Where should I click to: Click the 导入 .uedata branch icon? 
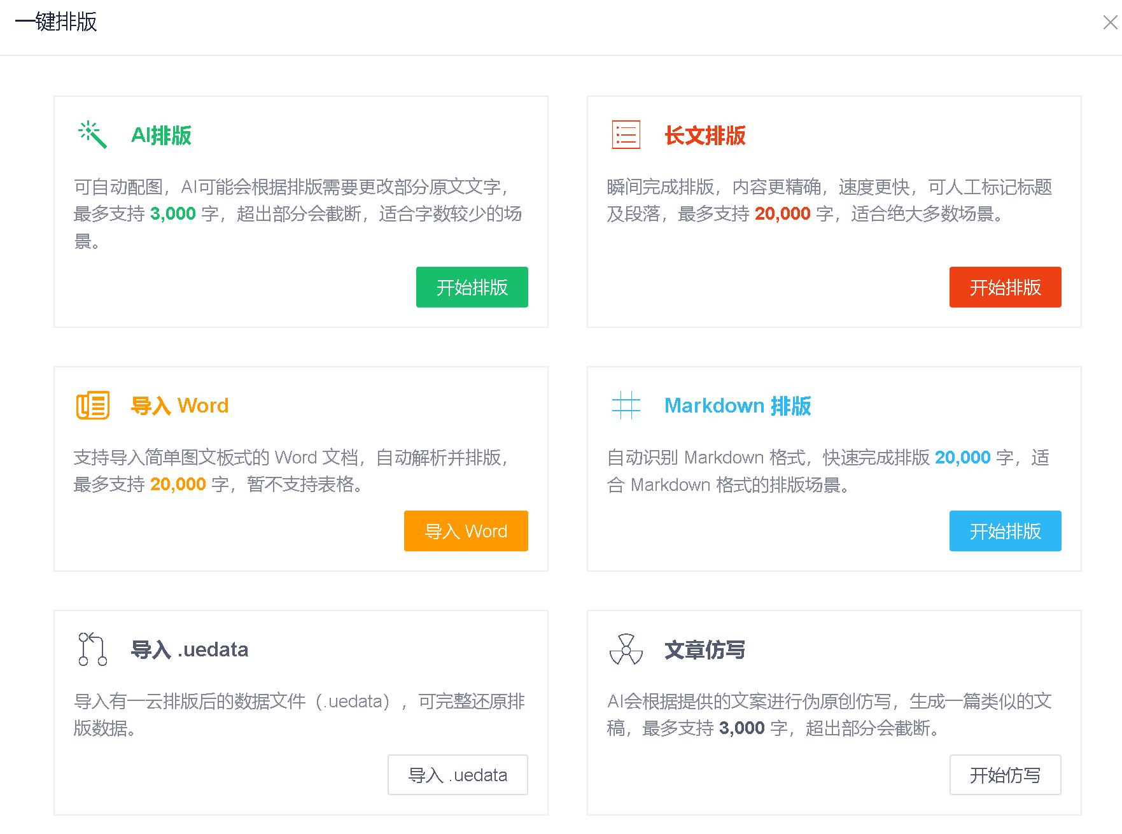tap(92, 649)
